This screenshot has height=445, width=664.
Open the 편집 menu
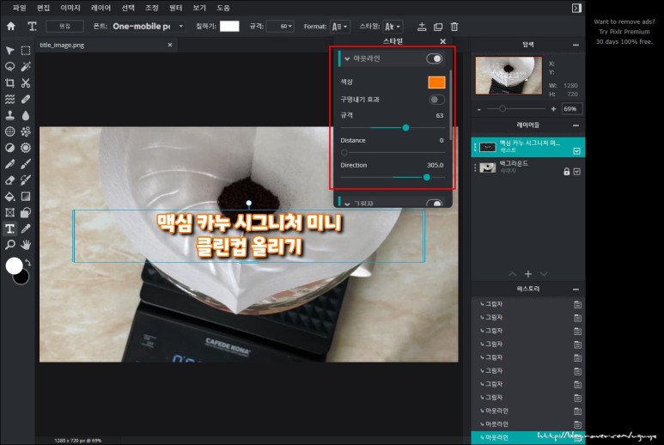pyautogui.click(x=43, y=8)
